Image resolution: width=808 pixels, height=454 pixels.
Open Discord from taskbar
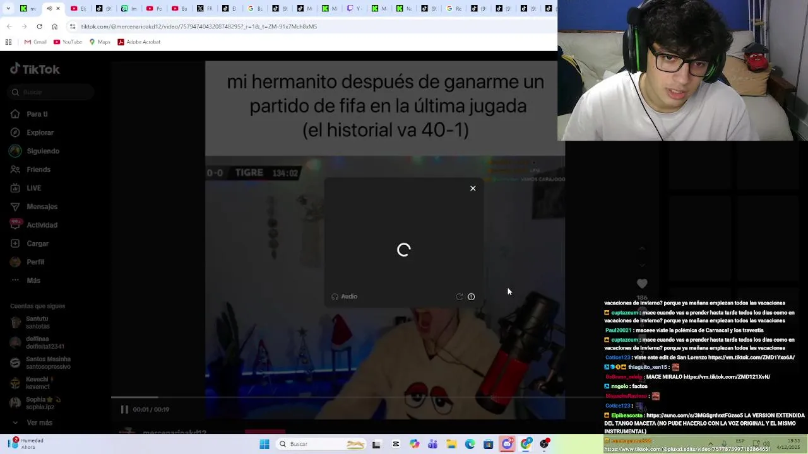[507, 444]
